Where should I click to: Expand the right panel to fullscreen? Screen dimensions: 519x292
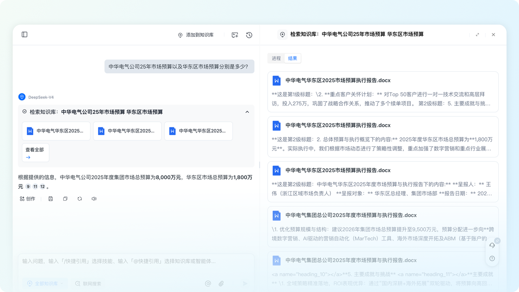click(x=478, y=34)
